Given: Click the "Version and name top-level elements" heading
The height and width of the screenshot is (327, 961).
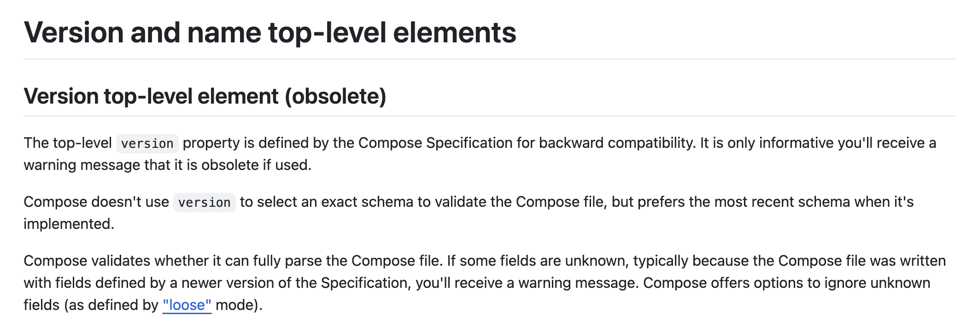Looking at the screenshot, I should coord(270,33).
